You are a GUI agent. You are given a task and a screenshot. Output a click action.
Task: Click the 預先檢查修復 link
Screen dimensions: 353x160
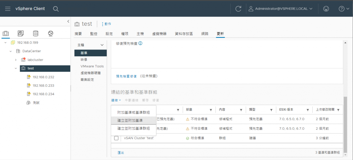pos(126,76)
